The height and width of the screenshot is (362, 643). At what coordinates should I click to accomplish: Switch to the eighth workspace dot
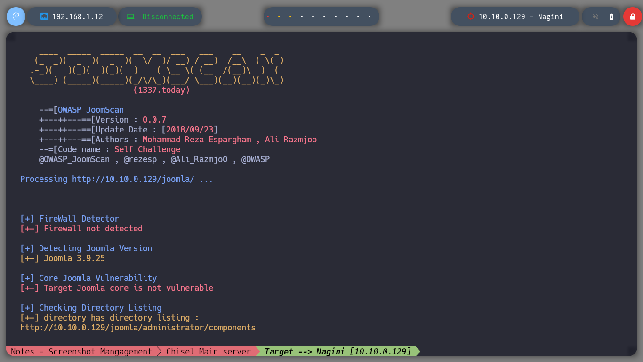pos(347,16)
